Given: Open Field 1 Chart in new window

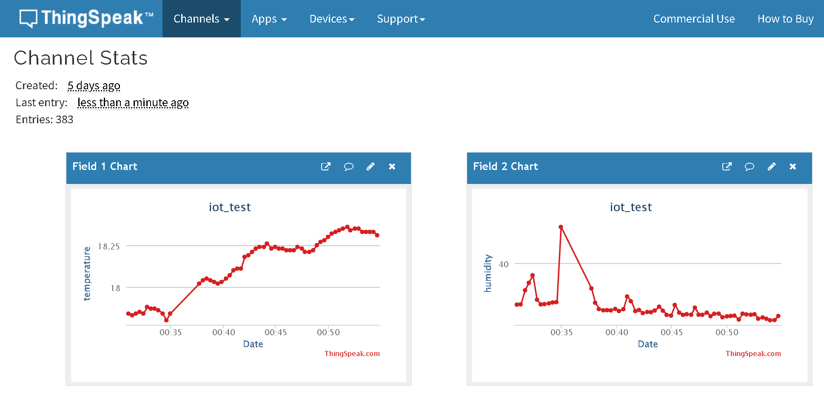Looking at the screenshot, I should coord(326,167).
